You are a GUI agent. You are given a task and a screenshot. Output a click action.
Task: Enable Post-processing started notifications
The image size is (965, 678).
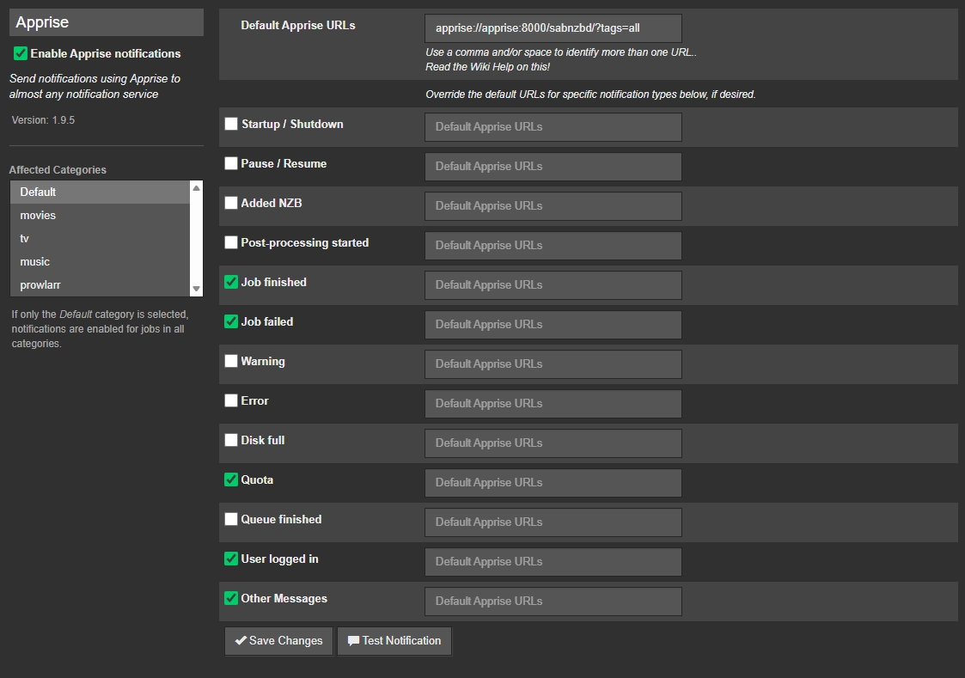[x=230, y=242]
